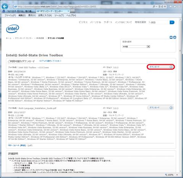Screen dimensions: 183x178
Task: Click the ダウンロードの詳細 breadcrumb text
Action: (56, 38)
